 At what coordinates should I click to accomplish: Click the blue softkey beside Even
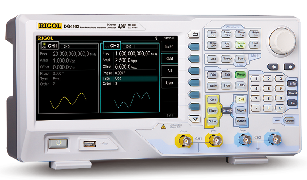[x=194, y=47]
